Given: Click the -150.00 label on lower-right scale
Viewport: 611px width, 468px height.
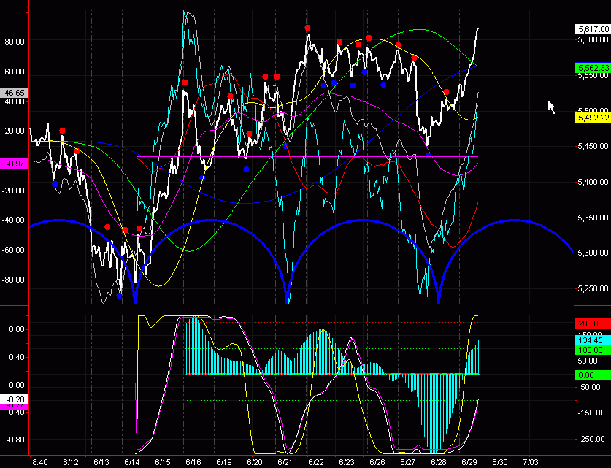Looking at the screenshot, I should tap(590, 413).
